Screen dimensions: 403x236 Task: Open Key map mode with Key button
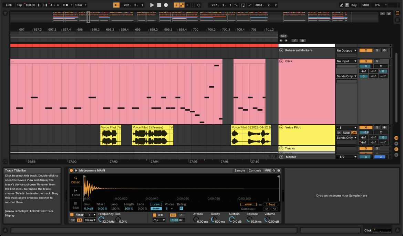tap(354, 5)
